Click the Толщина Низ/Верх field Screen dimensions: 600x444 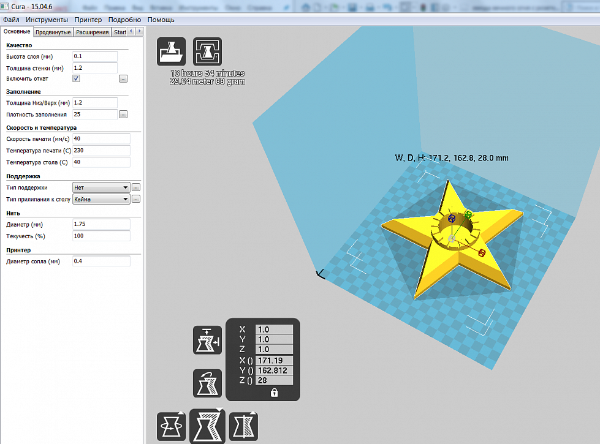tap(95, 102)
